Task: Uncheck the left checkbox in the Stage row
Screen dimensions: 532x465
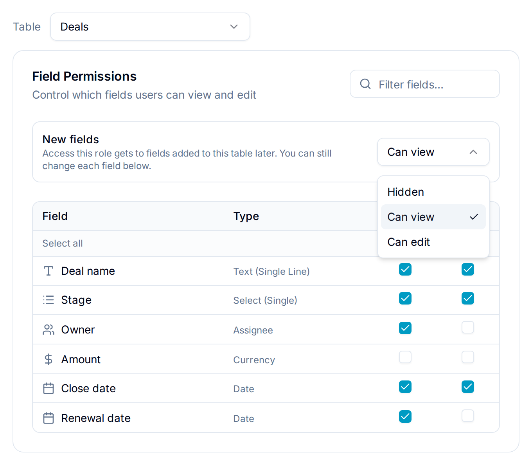Action: pos(405,298)
